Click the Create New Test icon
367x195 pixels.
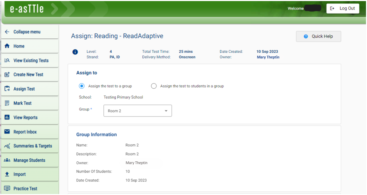[x=7, y=75]
